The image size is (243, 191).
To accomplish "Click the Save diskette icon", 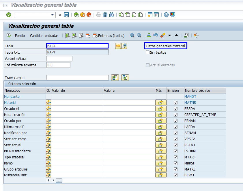I will [66, 15].
